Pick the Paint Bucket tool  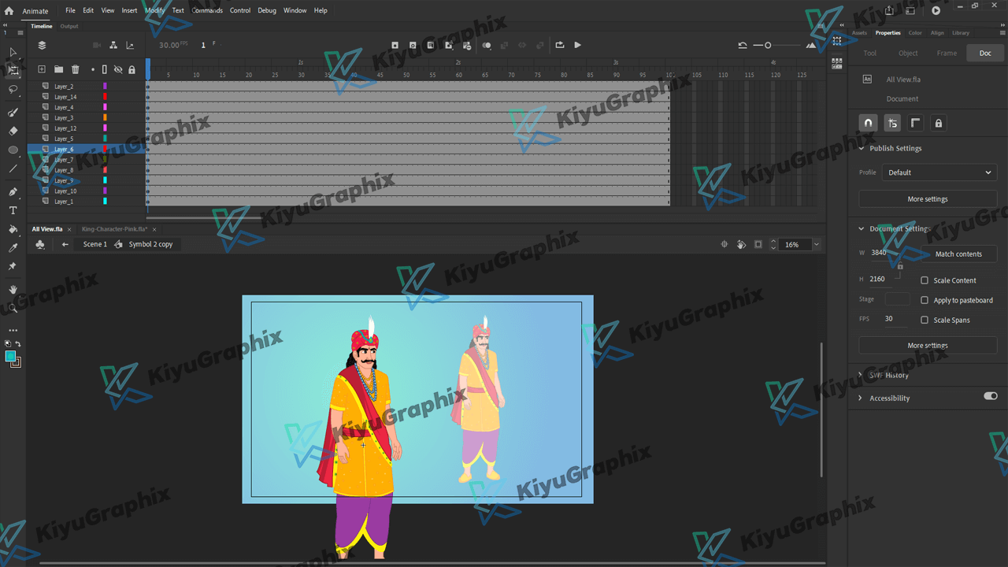[x=13, y=229]
